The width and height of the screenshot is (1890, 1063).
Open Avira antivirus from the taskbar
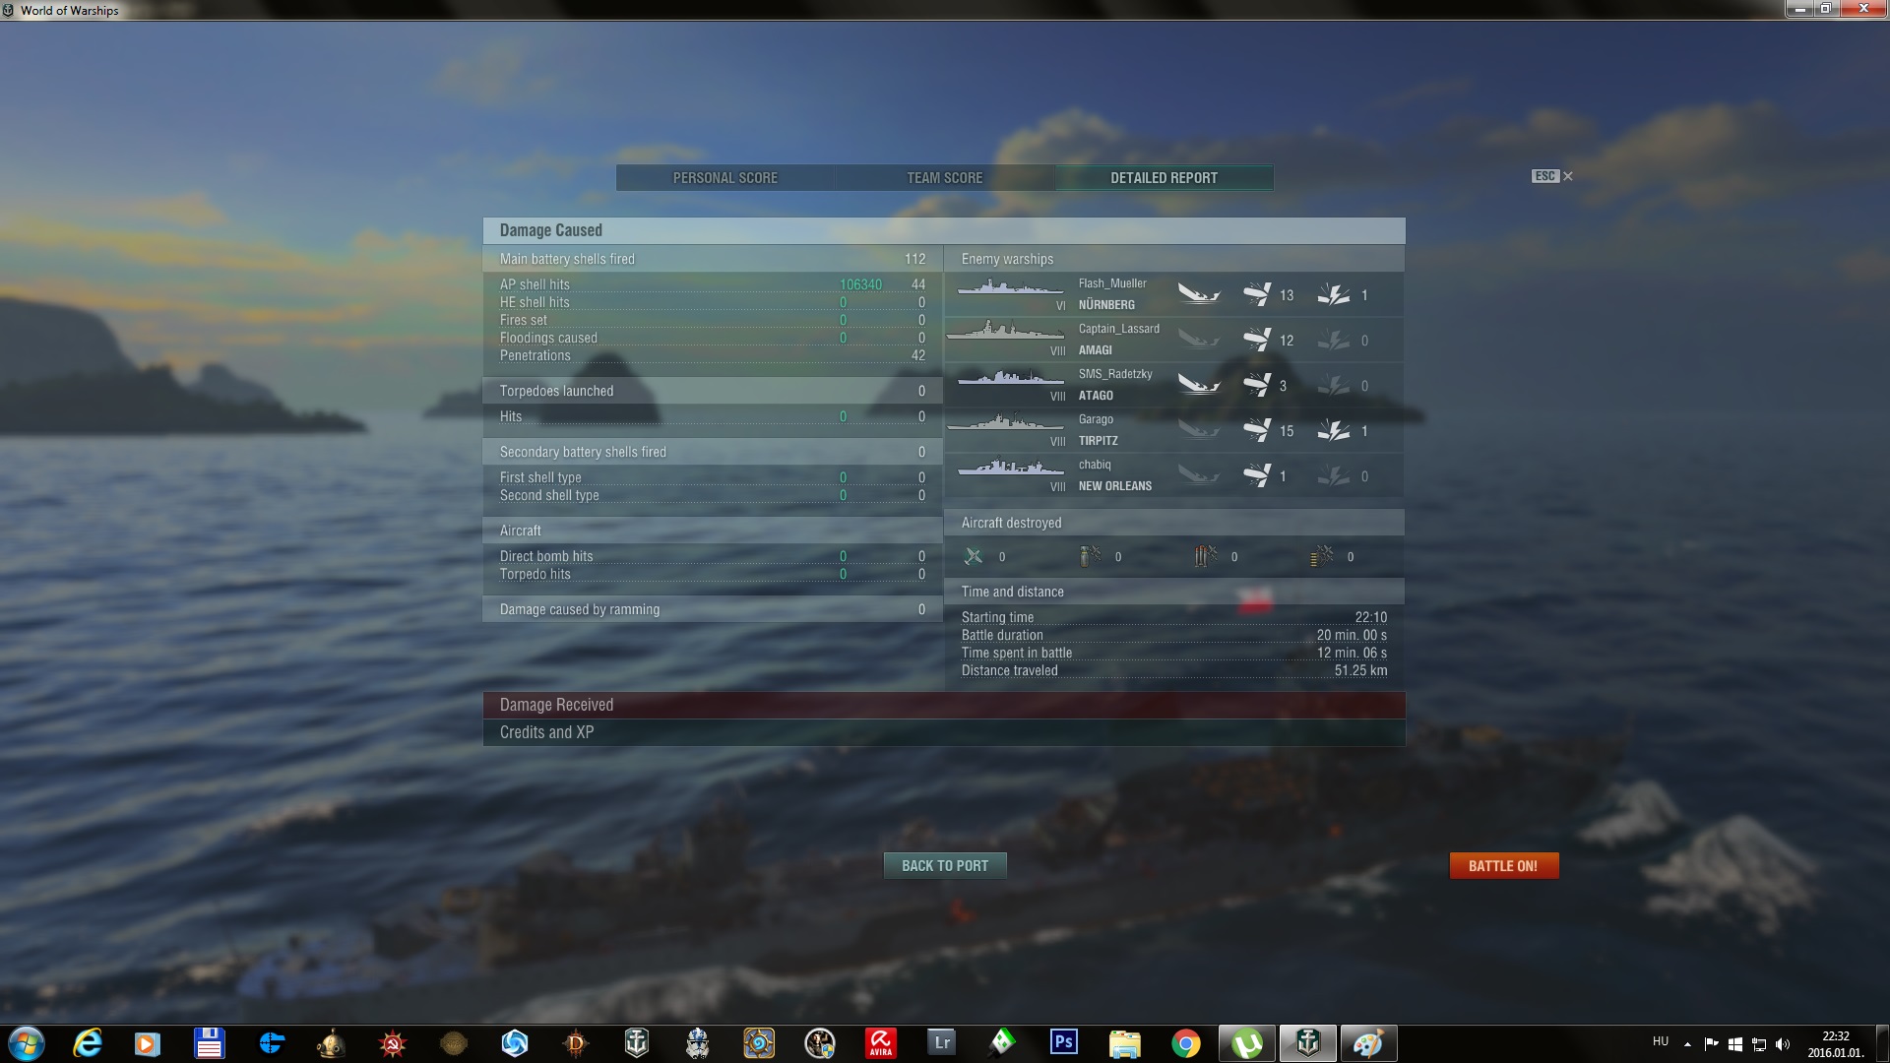881,1042
